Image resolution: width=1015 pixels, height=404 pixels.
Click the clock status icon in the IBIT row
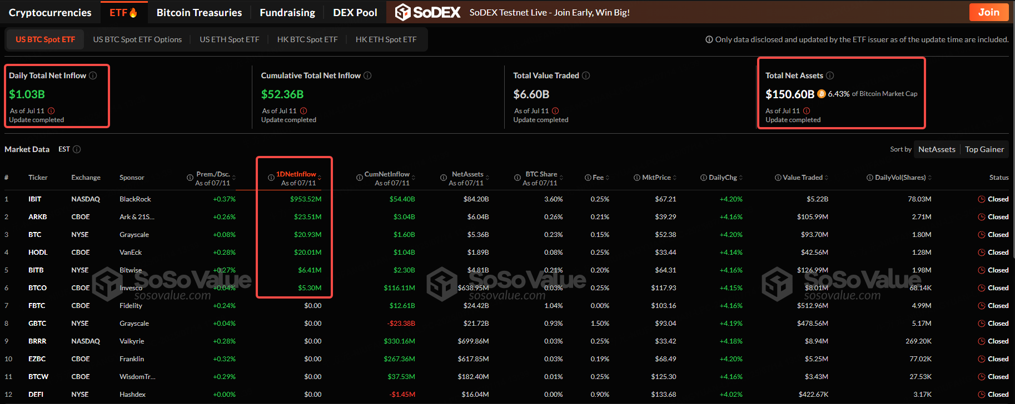(982, 199)
